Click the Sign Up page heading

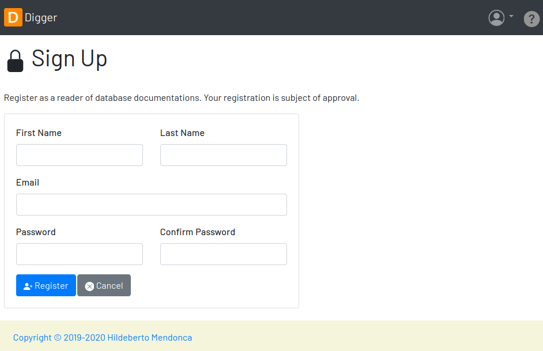click(x=69, y=59)
